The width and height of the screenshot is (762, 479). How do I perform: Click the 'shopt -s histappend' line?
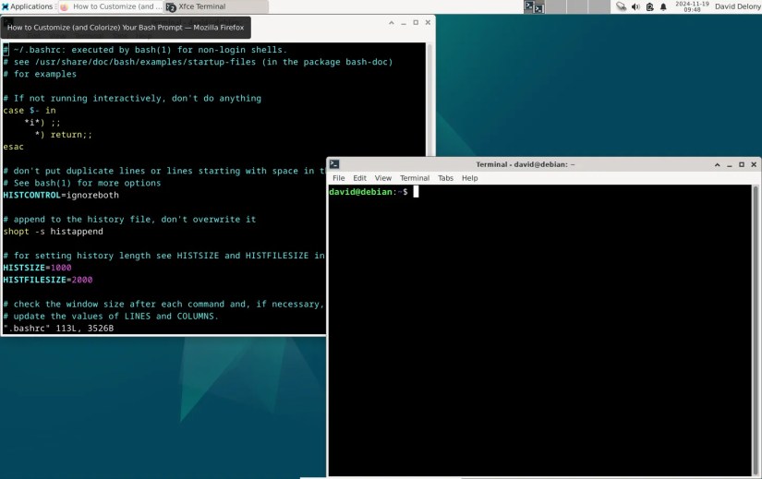pyautogui.click(x=53, y=232)
